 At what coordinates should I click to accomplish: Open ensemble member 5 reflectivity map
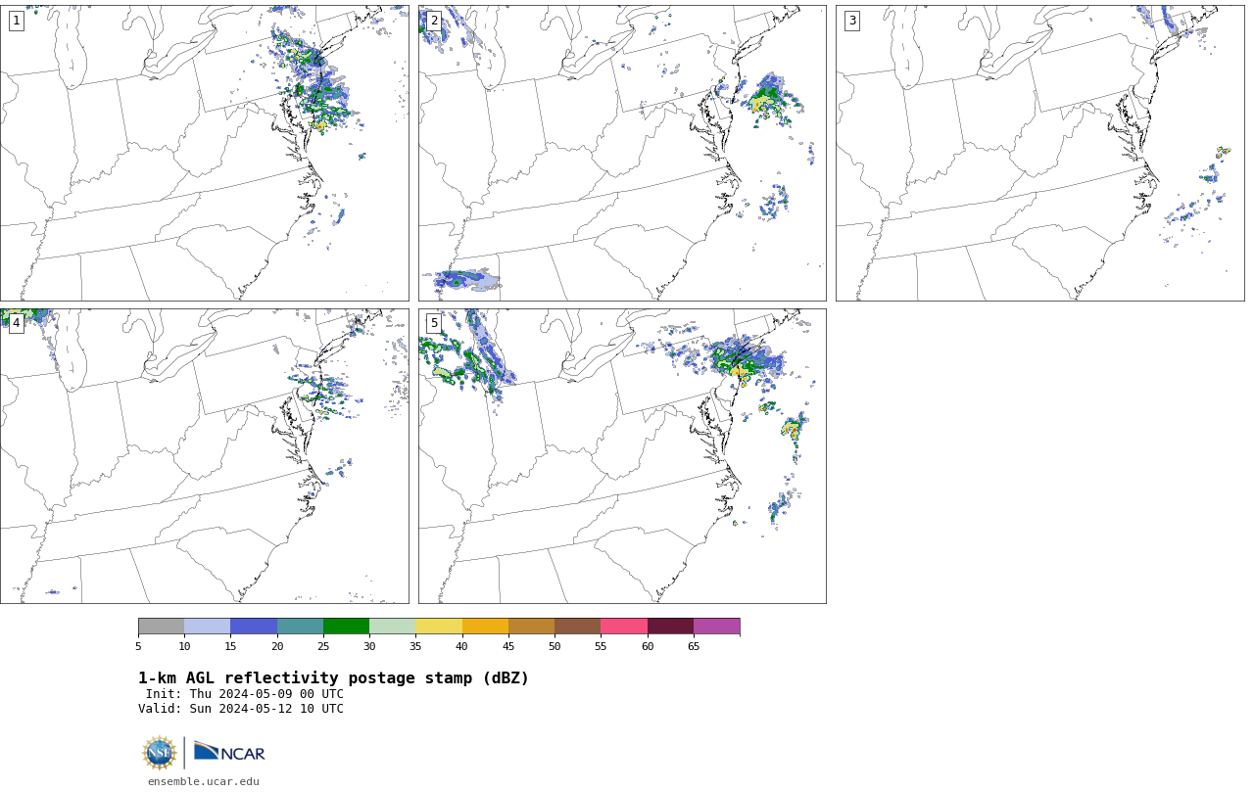click(622, 456)
